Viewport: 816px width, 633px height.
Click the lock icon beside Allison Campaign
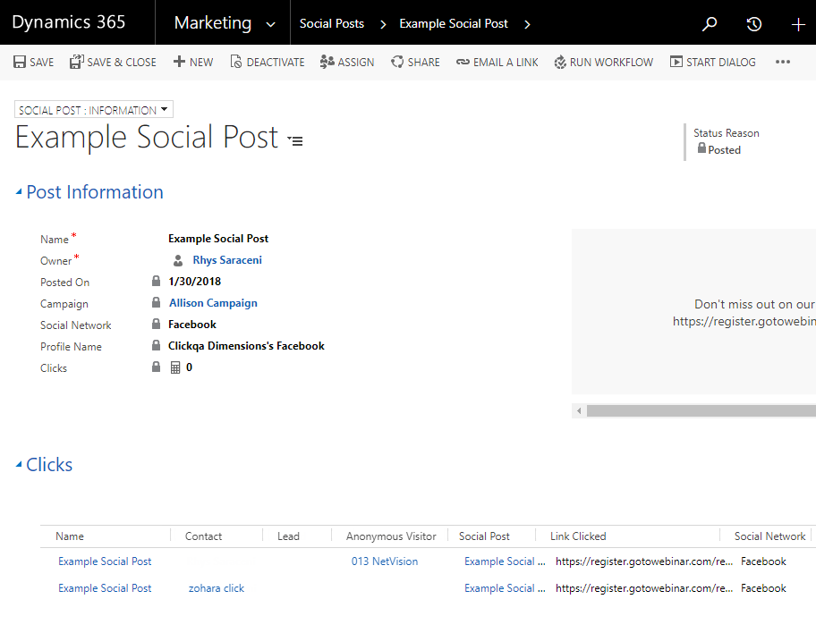click(x=156, y=302)
